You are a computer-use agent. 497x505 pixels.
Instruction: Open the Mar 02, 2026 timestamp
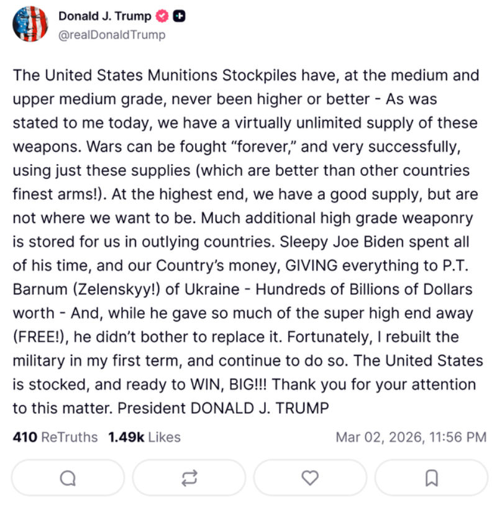coord(411,437)
